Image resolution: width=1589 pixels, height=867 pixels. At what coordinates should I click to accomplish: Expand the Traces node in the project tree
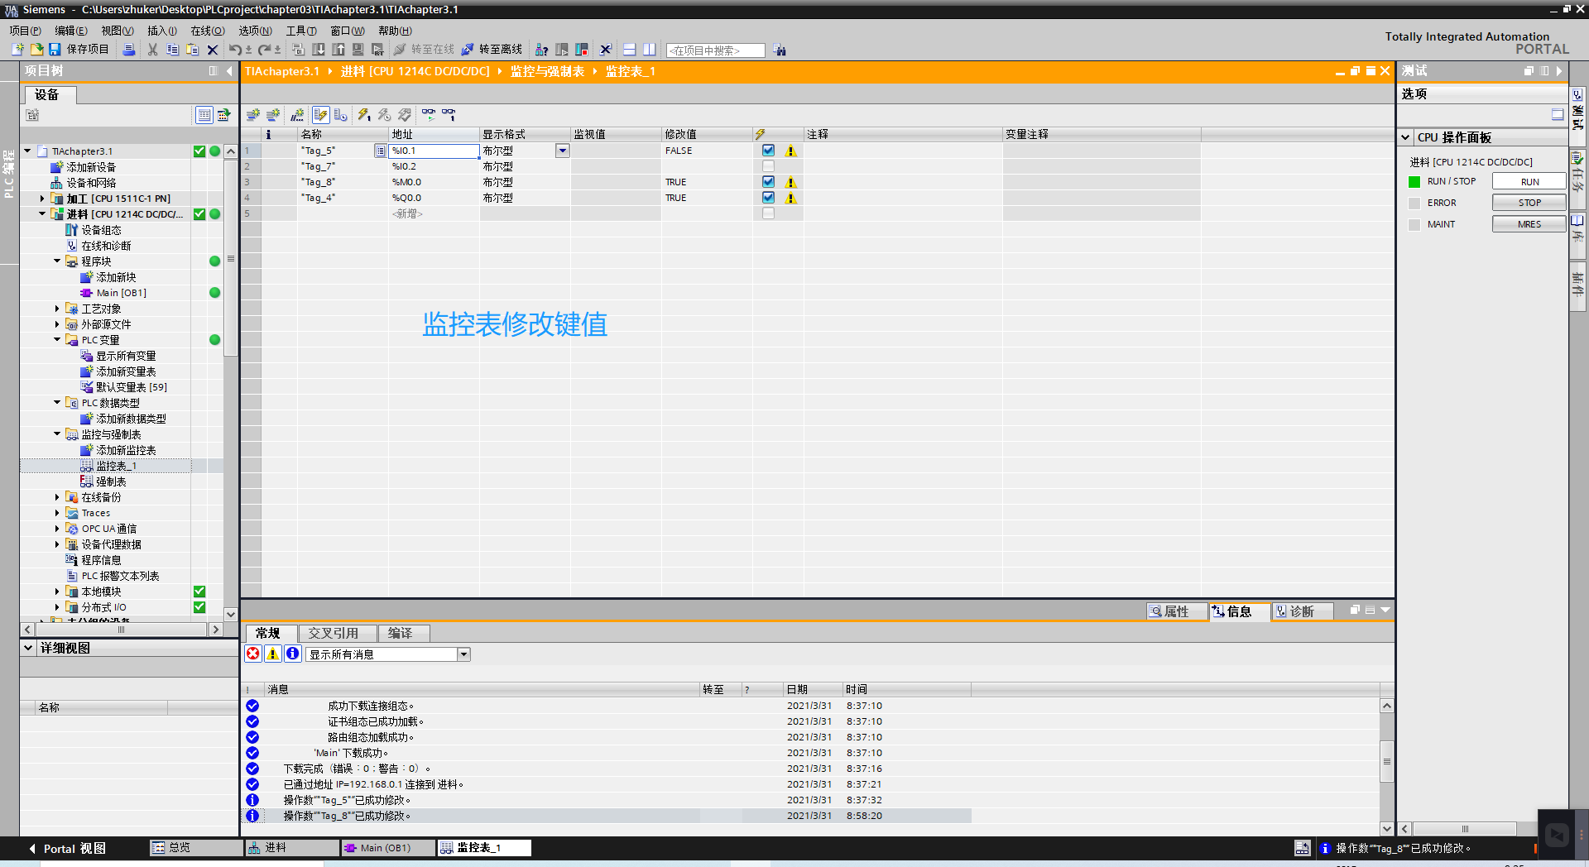(56, 512)
